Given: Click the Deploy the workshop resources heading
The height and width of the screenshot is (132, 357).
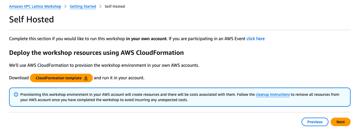Looking at the screenshot, I should pos(96,53).
